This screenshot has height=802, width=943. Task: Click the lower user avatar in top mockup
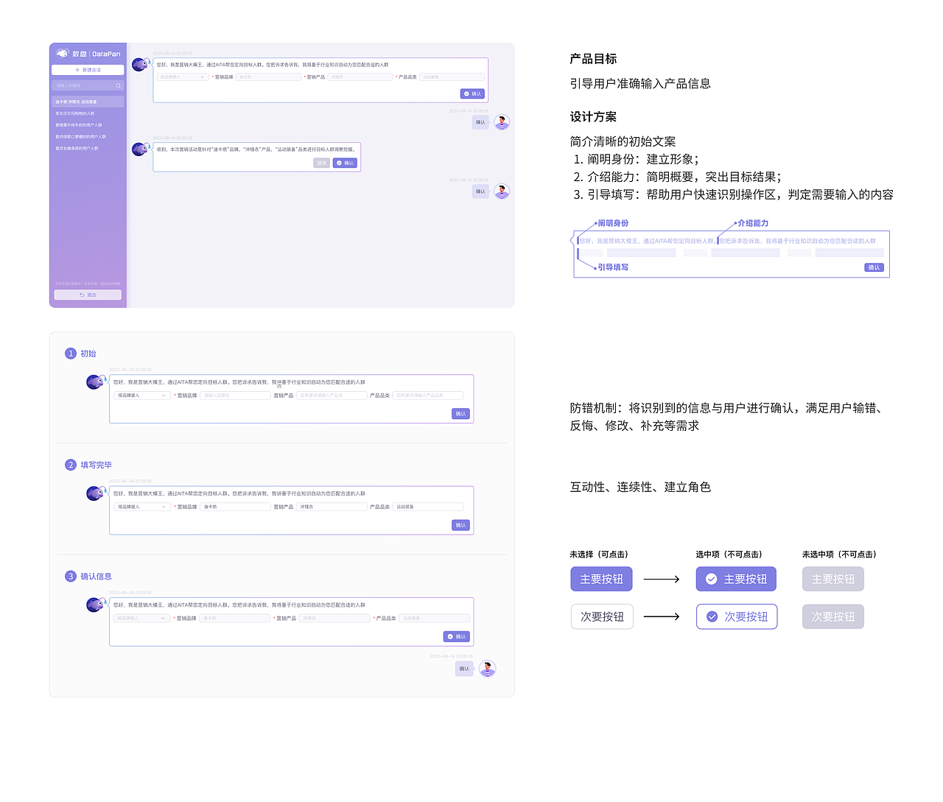pyautogui.click(x=502, y=191)
